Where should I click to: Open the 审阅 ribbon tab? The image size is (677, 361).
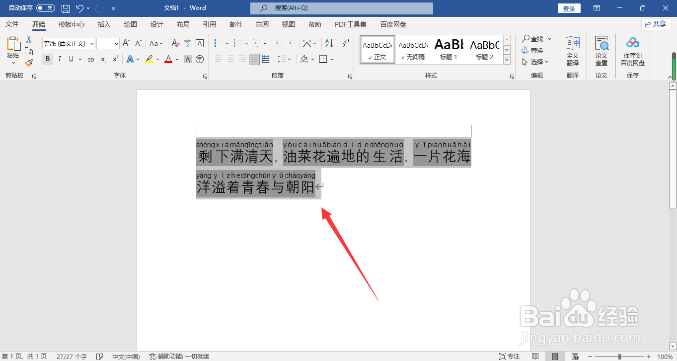(262, 24)
